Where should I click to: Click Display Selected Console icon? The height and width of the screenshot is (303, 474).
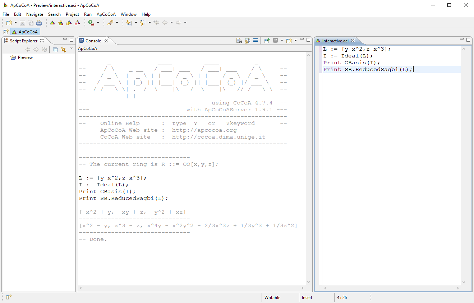275,41
